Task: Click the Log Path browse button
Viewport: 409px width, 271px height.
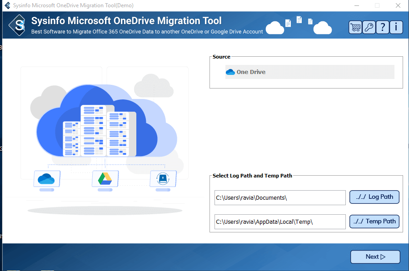Action: (x=374, y=197)
